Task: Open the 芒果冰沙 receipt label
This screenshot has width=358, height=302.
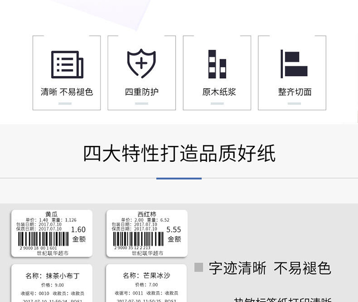Action: [146, 283]
